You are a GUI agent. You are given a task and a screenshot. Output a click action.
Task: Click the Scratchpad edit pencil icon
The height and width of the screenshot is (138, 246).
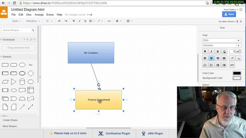[31, 39]
